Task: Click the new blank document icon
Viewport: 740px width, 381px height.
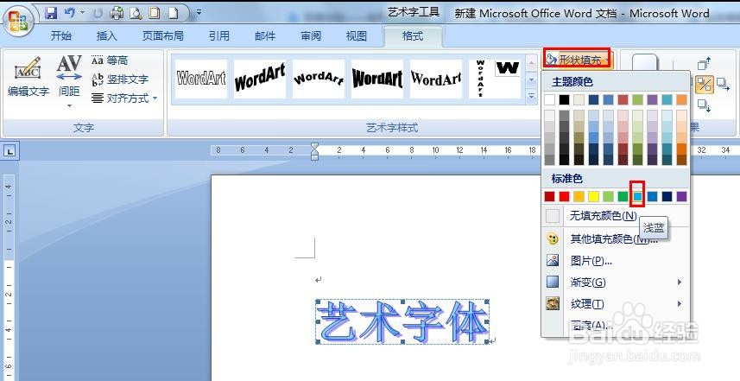Action: tap(174, 13)
